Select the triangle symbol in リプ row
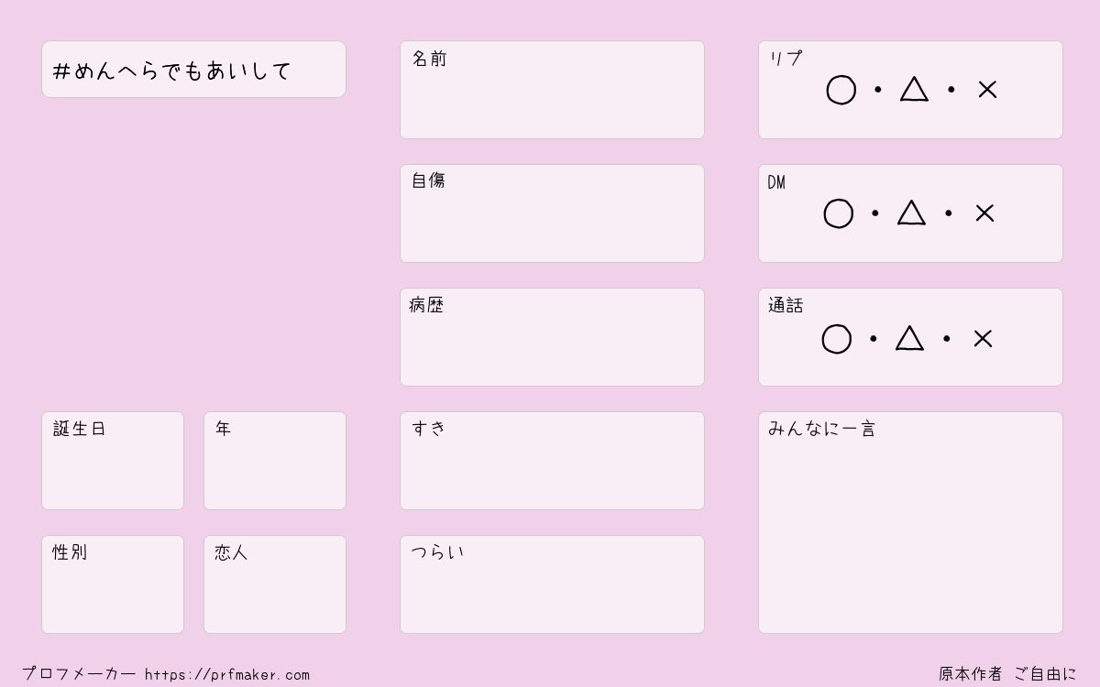The width and height of the screenshot is (1100, 687). pyautogui.click(x=914, y=89)
